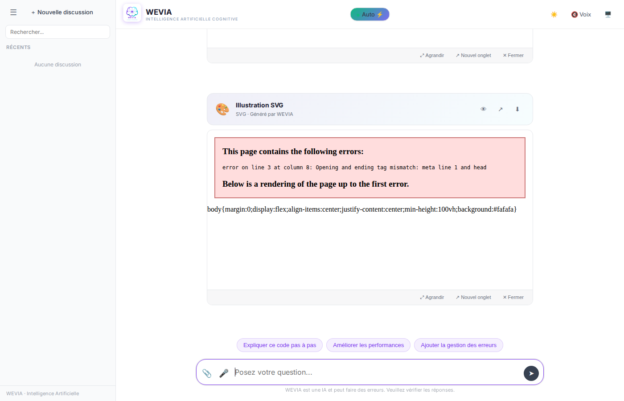Preview Illustration SVG with eye icon
The height and width of the screenshot is (401, 624).
[x=483, y=109]
